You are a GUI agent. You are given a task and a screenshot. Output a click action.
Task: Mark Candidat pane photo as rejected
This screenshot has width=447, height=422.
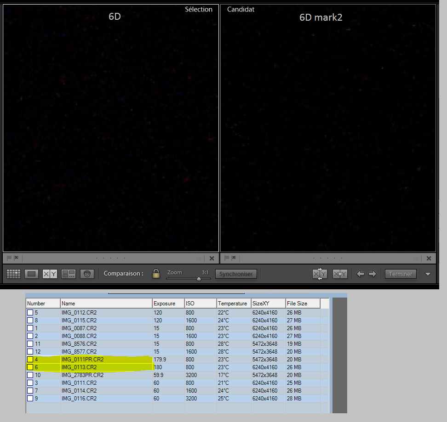click(x=234, y=258)
